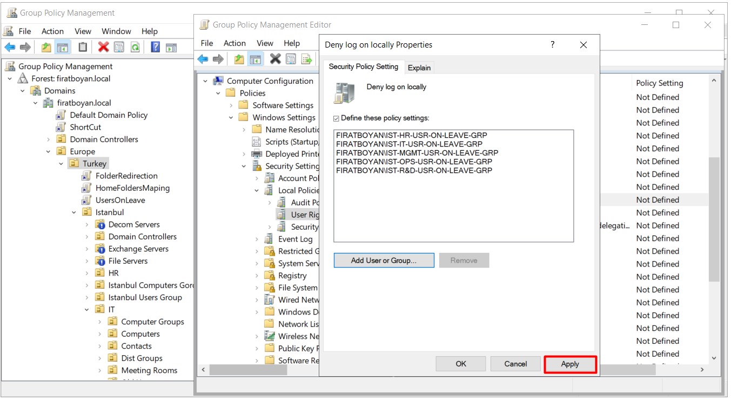Viewport: 731px width, 400px height.
Task: Collapse the Forest: firatboyan.local node
Action: click(10, 79)
